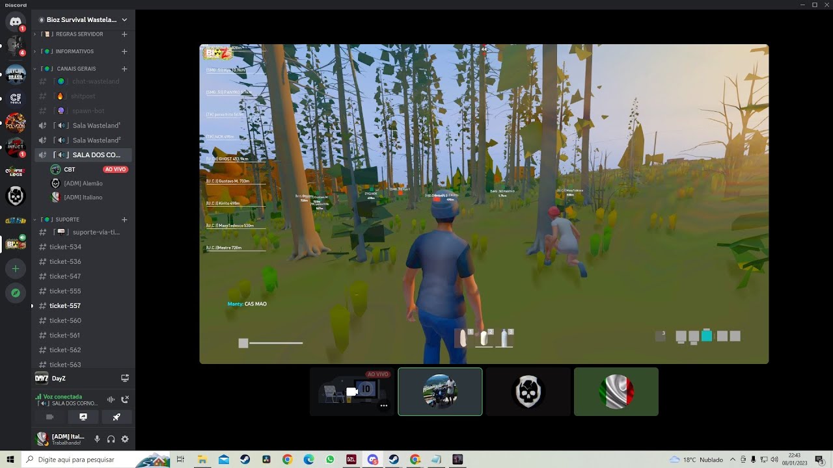
Task: Open the Polygon server
Action: (16, 122)
